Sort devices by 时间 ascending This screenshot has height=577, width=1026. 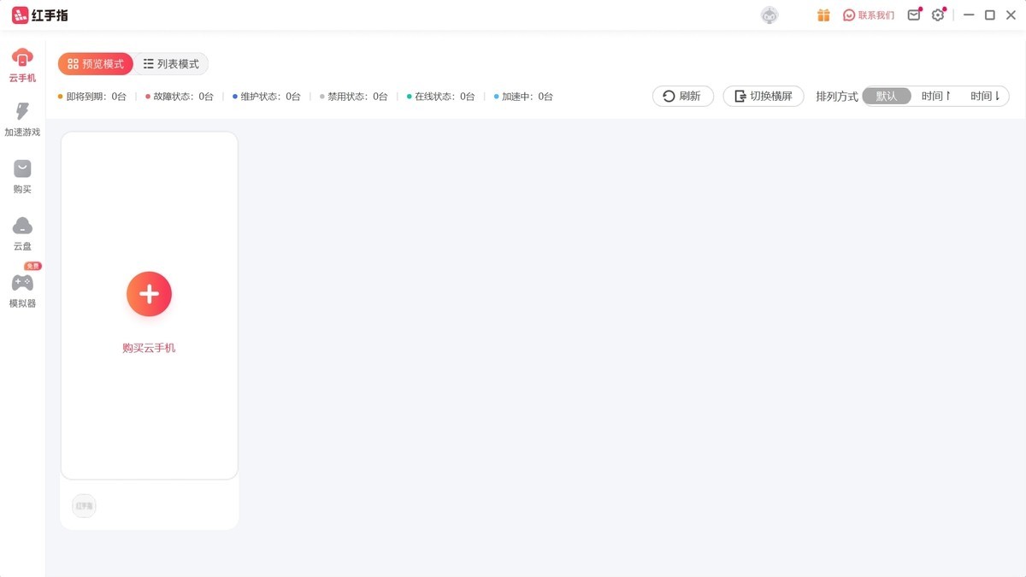point(935,96)
